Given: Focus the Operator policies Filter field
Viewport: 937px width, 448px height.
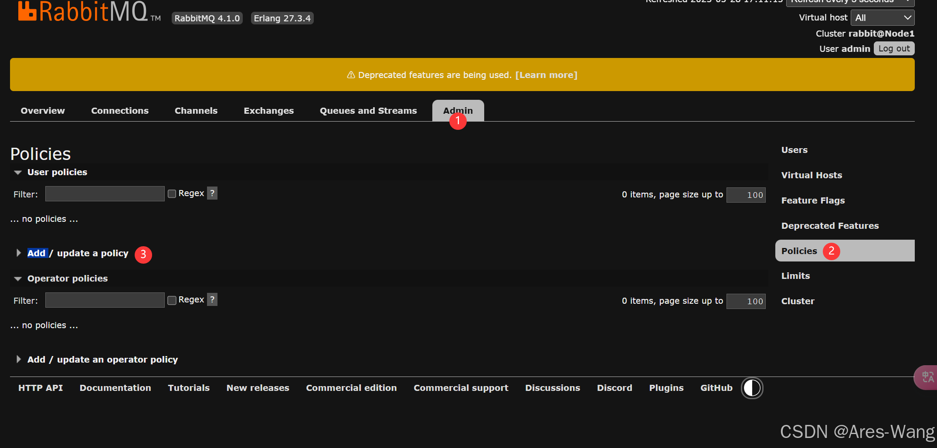Looking at the screenshot, I should point(105,300).
